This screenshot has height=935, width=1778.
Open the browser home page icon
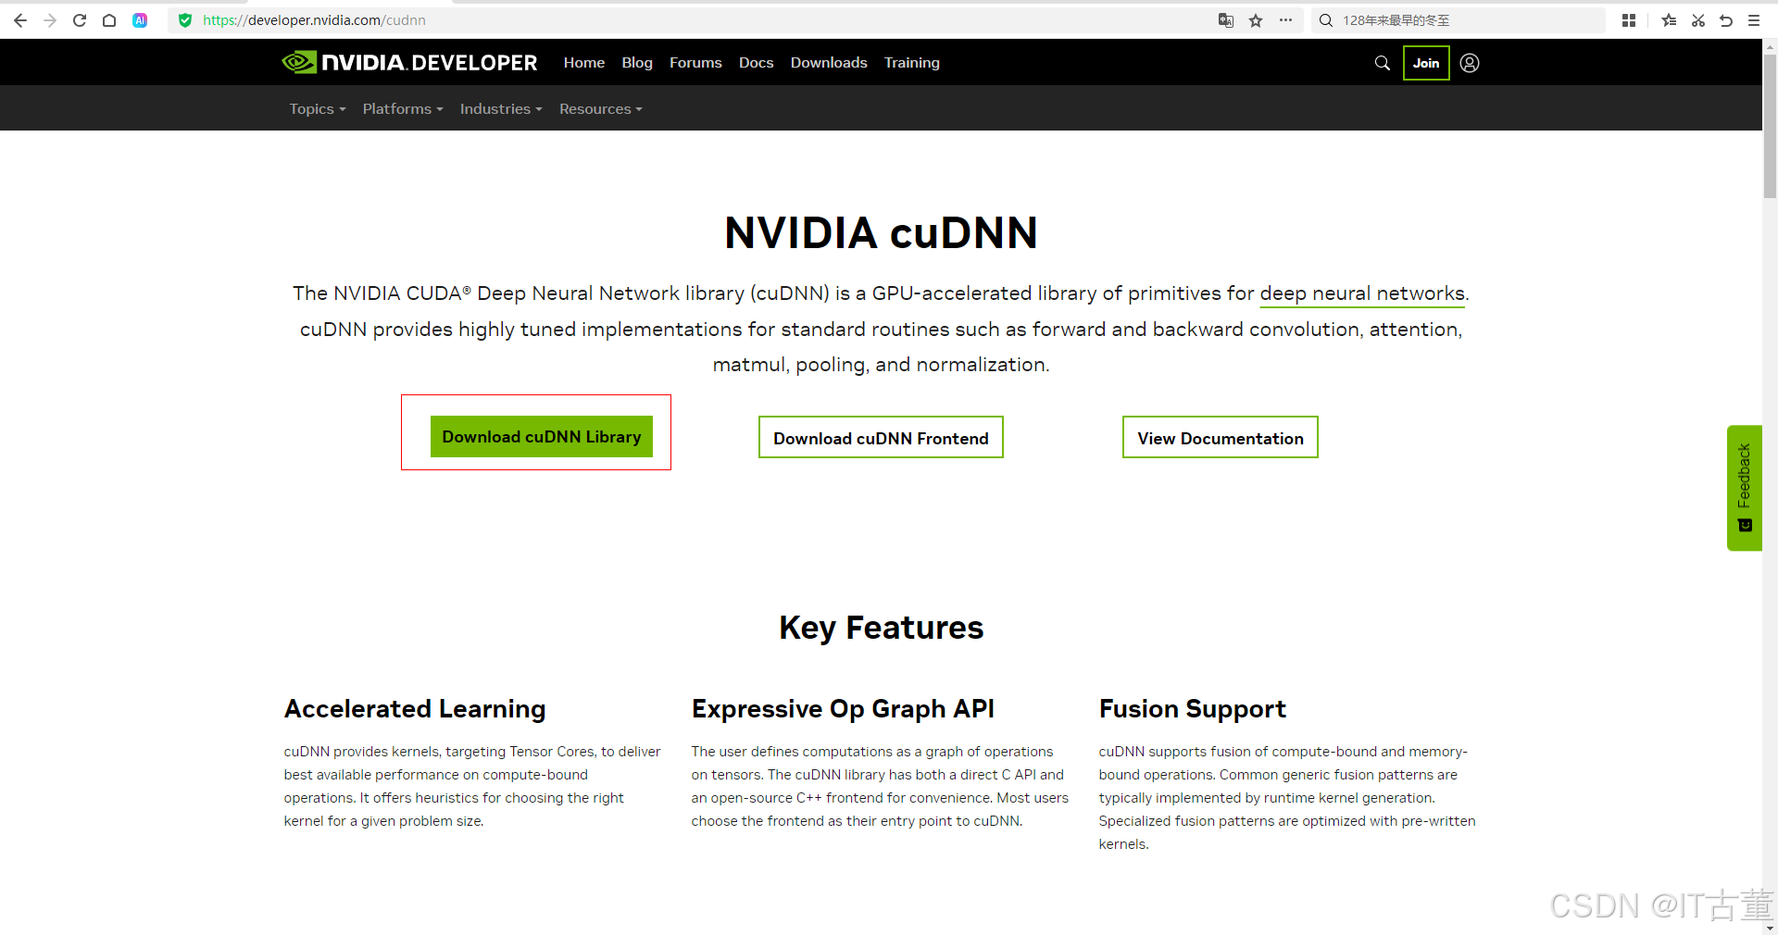[109, 20]
